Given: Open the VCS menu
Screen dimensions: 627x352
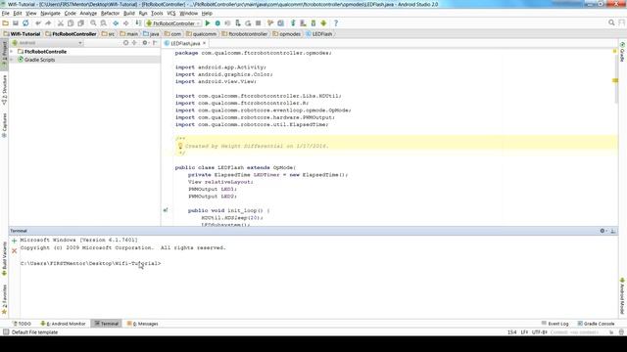Looking at the screenshot, I should tap(171, 13).
